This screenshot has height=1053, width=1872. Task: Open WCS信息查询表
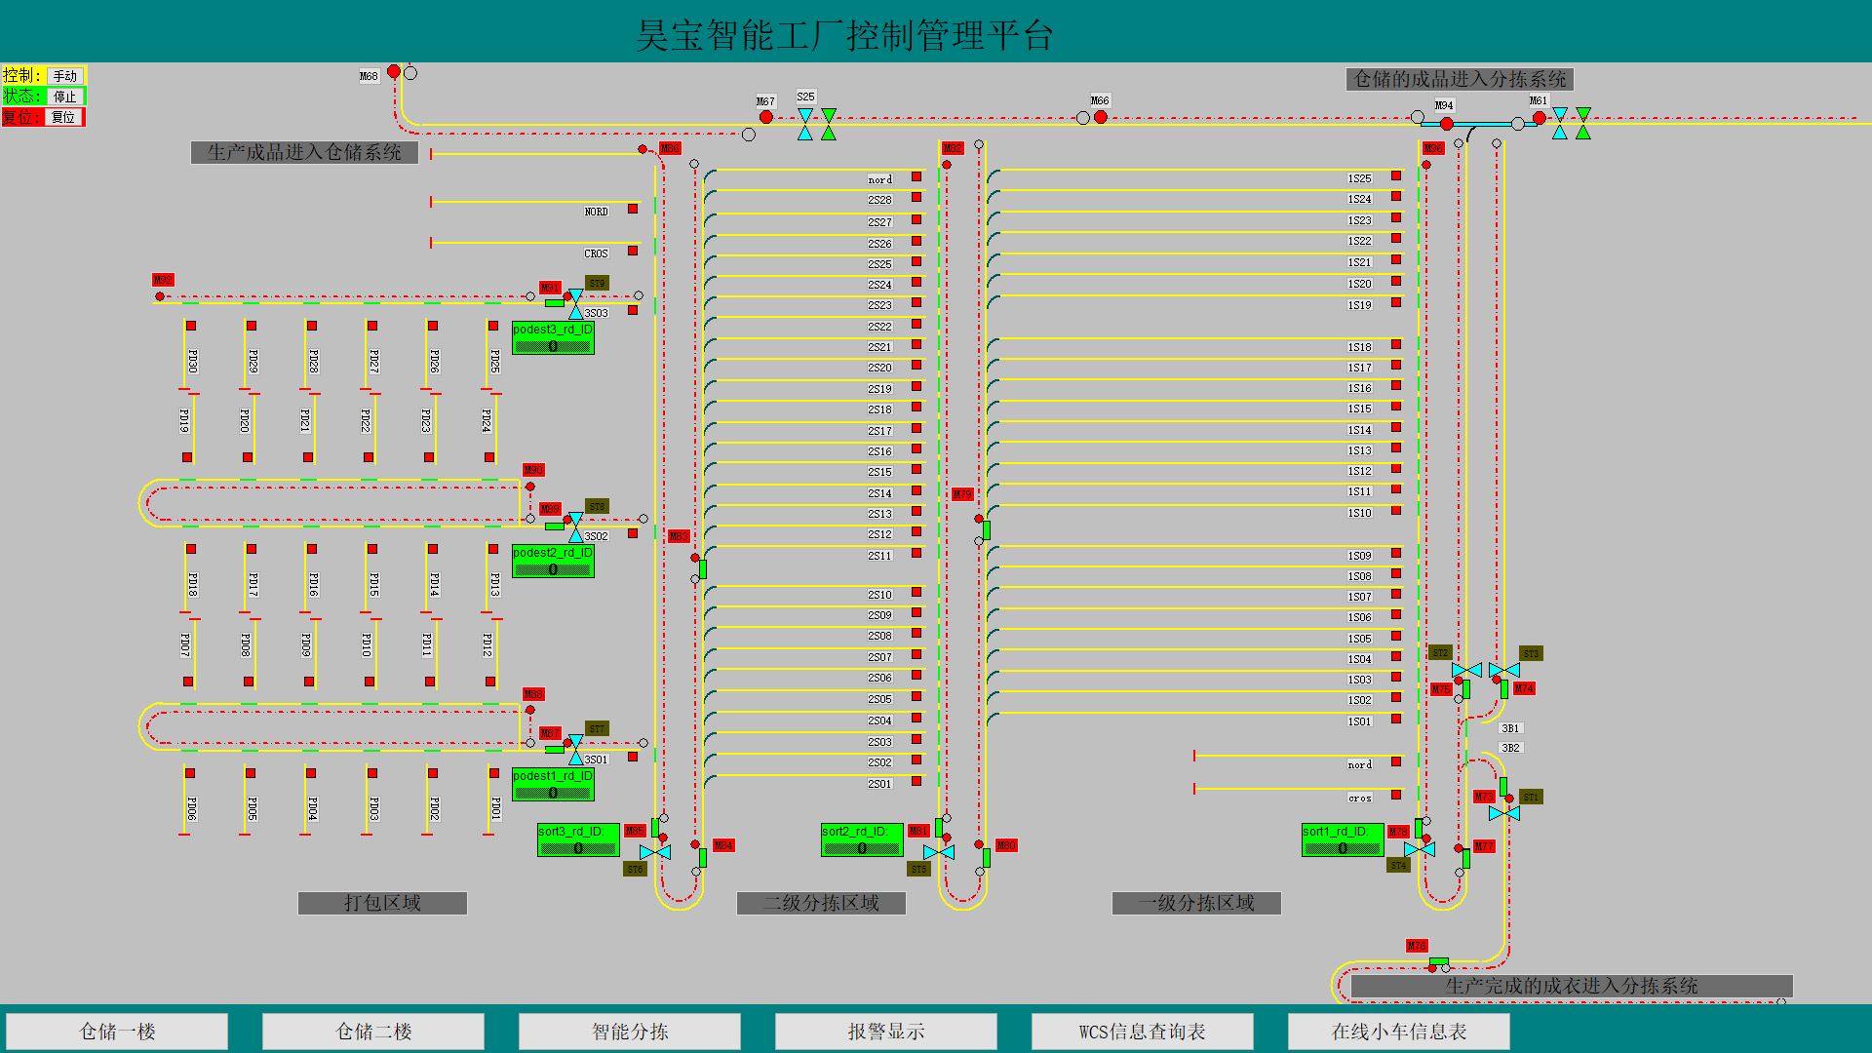[x=1142, y=1032]
